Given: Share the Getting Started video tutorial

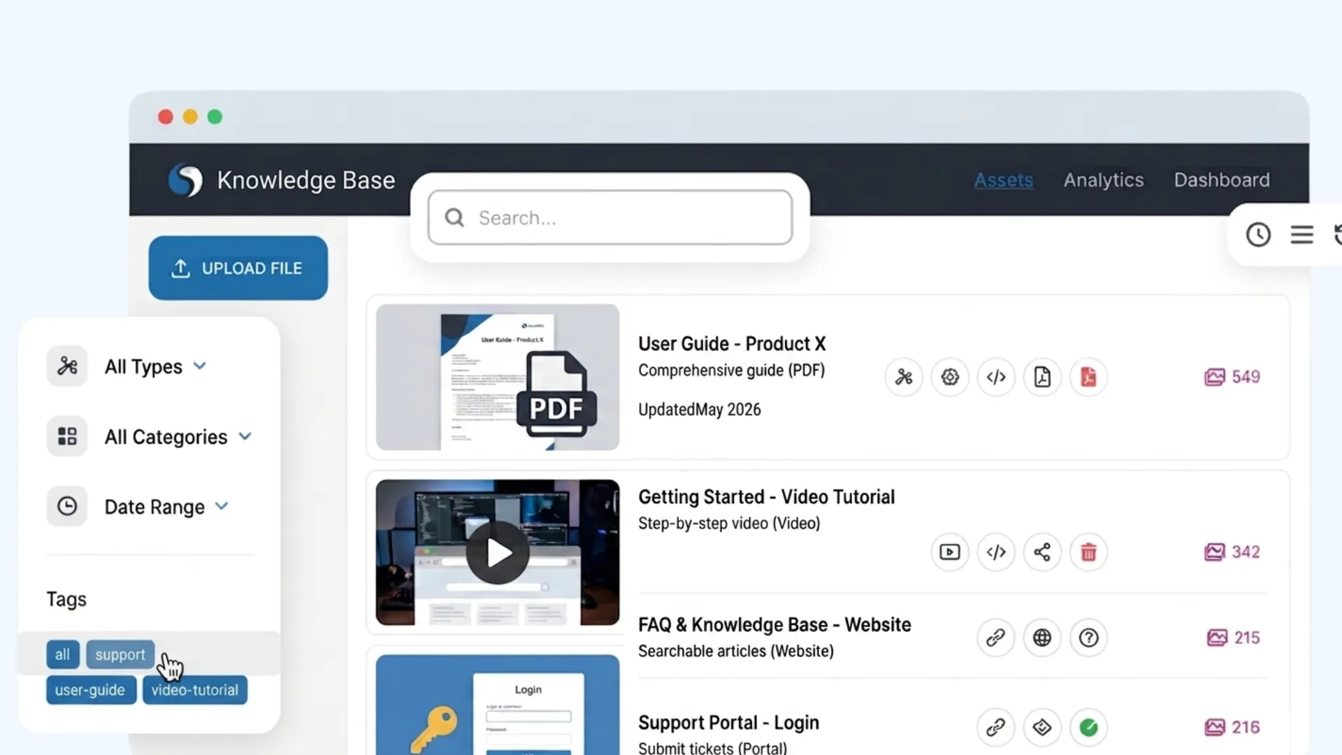Looking at the screenshot, I should pyautogui.click(x=1042, y=552).
